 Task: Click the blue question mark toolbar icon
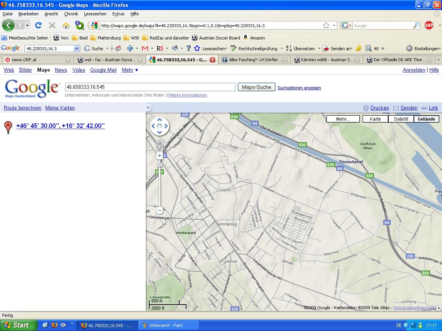click(x=189, y=48)
